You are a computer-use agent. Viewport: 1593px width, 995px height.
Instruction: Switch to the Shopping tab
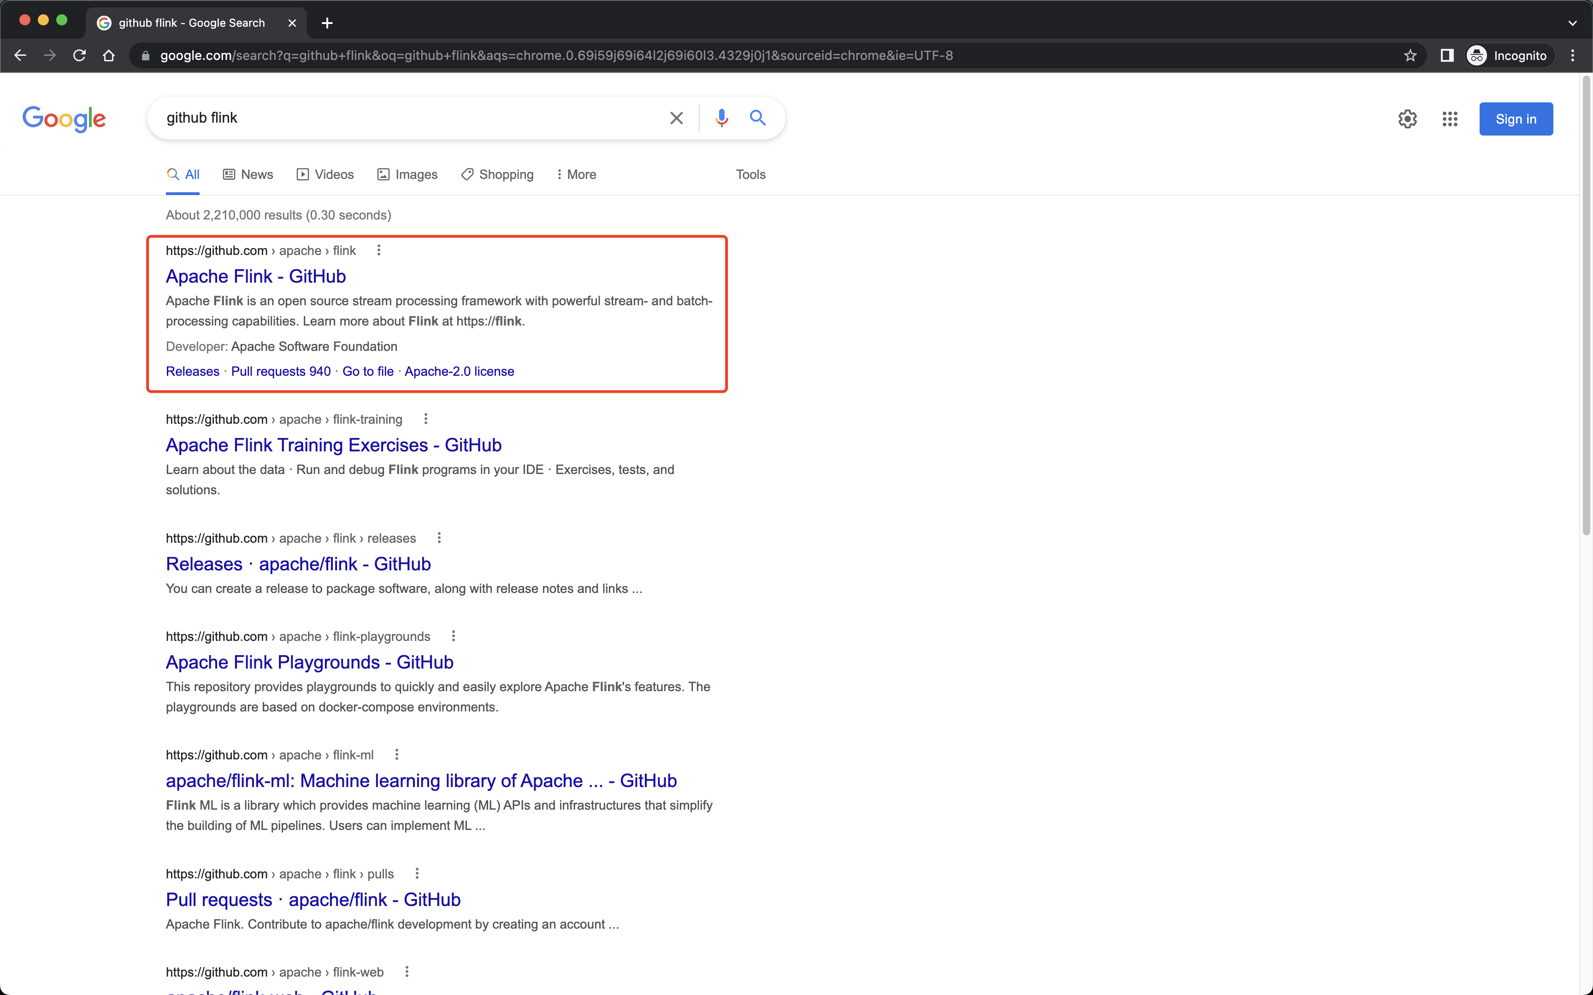[x=497, y=174]
